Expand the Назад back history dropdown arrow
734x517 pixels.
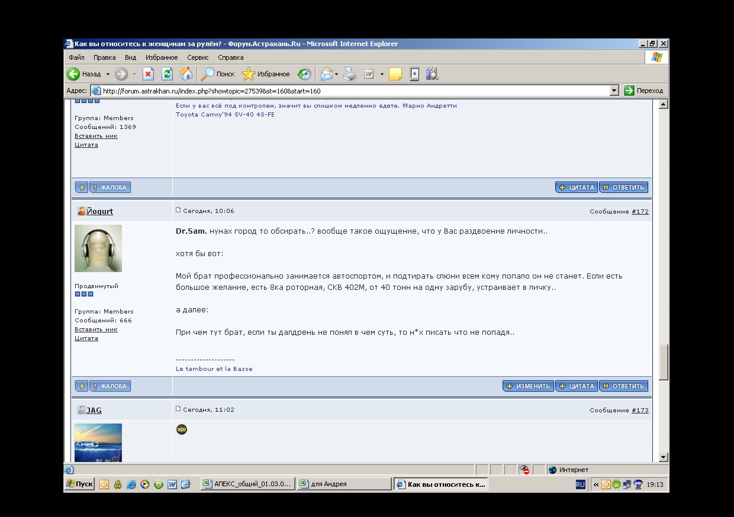tap(108, 75)
